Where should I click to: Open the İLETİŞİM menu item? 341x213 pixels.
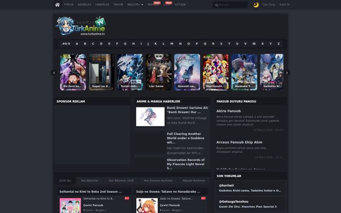click(x=180, y=5)
